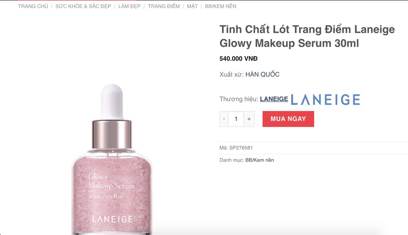Open TRANG ĐIỂM breadcrumb link

tap(164, 6)
